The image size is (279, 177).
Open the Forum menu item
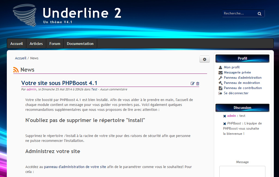(x=55, y=44)
